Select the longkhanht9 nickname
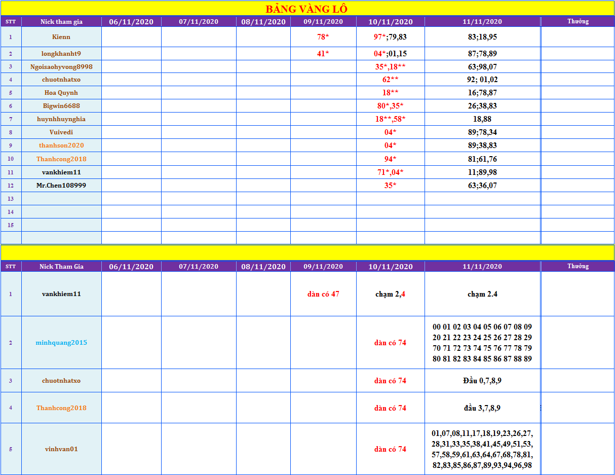 pos(61,53)
